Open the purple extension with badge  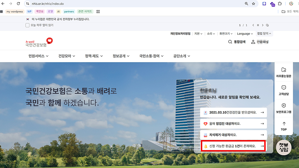point(272,4)
